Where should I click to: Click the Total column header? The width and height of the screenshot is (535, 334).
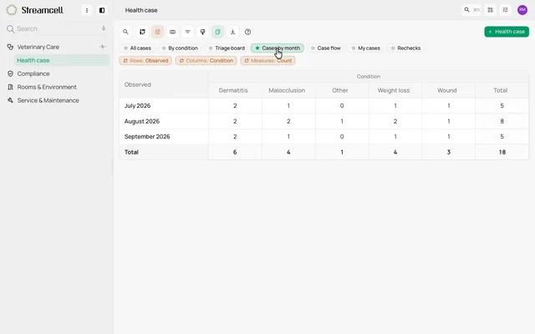tap(501, 90)
